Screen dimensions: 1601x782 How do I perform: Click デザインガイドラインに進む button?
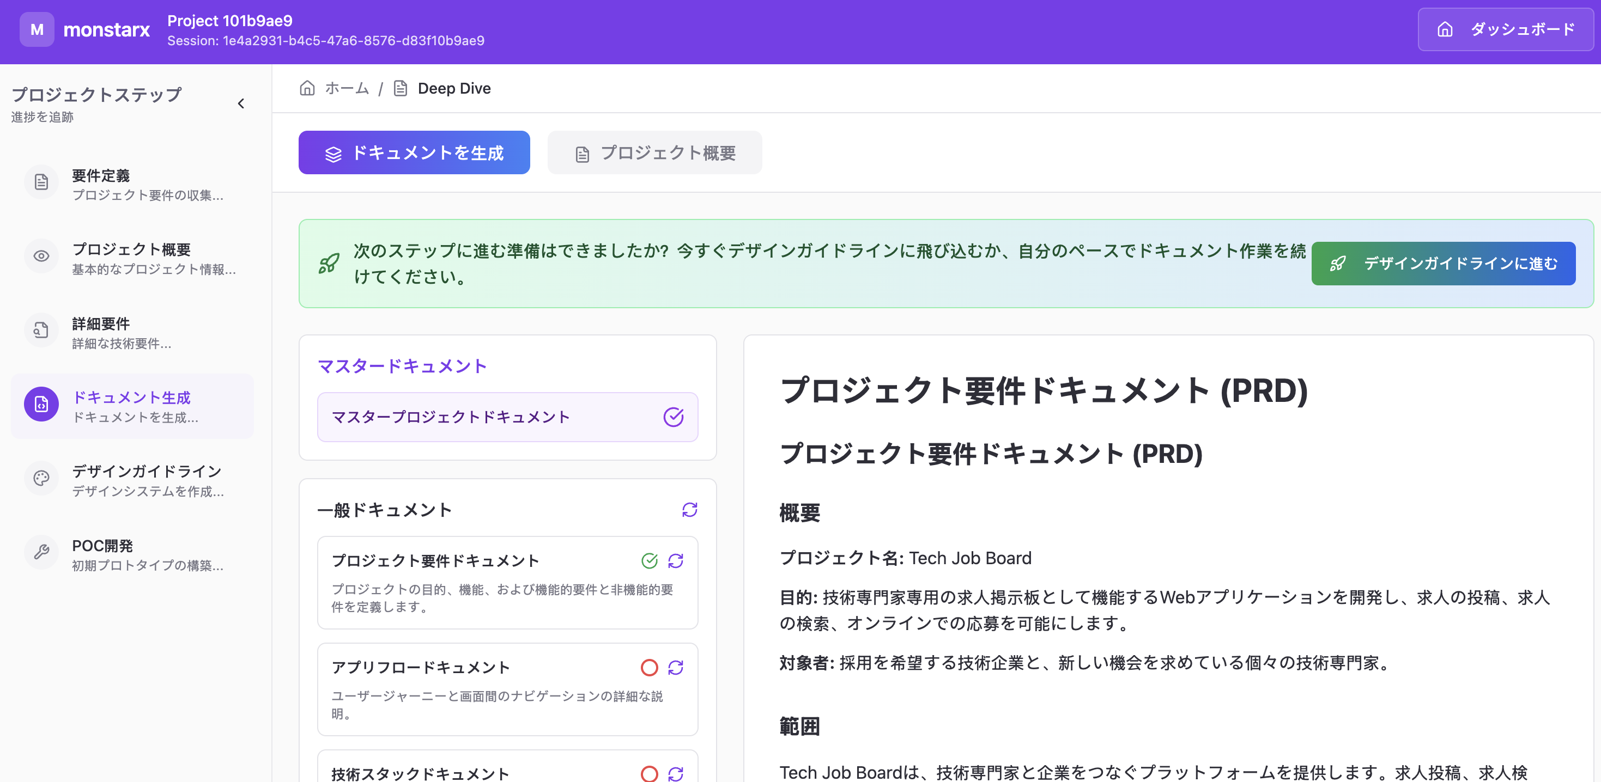tap(1442, 264)
